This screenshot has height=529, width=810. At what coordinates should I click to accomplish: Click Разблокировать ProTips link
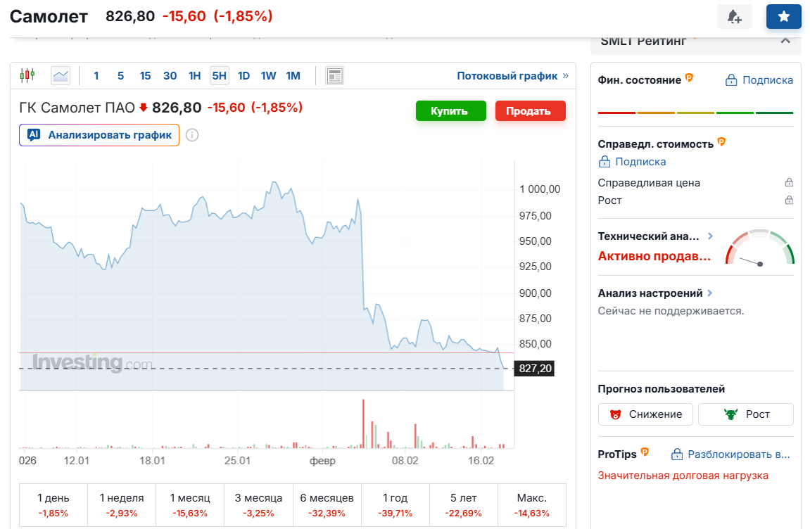[x=730, y=454]
